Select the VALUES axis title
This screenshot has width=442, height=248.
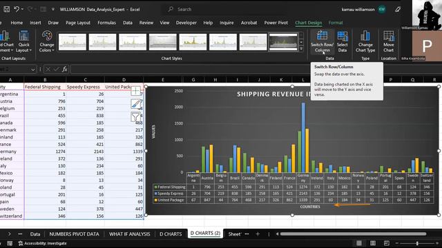(153, 132)
